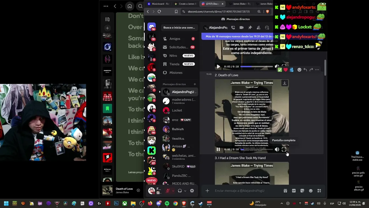
Task: Open the Apps launcher in message bar
Action: coord(319,191)
